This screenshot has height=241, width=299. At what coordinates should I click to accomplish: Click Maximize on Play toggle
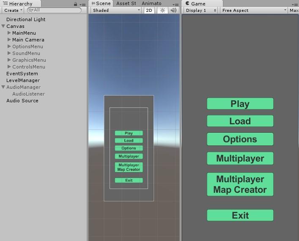[x=294, y=10]
